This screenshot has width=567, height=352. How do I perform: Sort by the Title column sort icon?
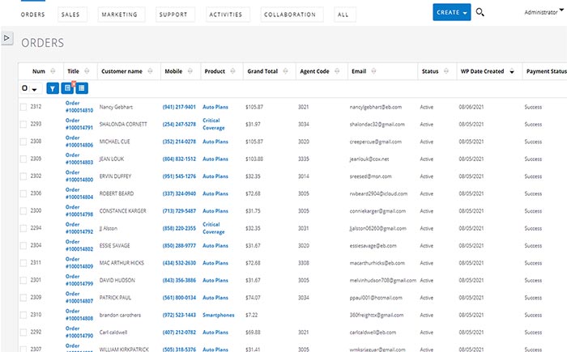click(x=87, y=71)
